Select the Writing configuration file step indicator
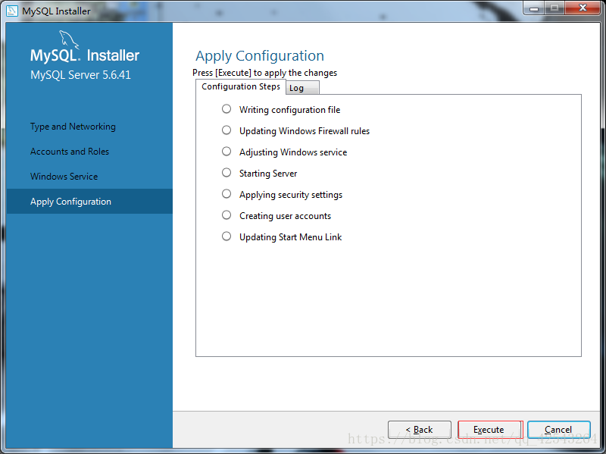 226,109
